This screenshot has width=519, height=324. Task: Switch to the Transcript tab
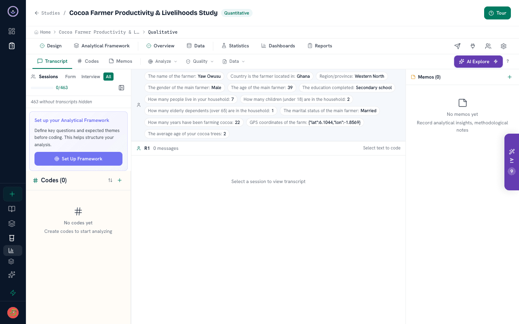point(52,61)
